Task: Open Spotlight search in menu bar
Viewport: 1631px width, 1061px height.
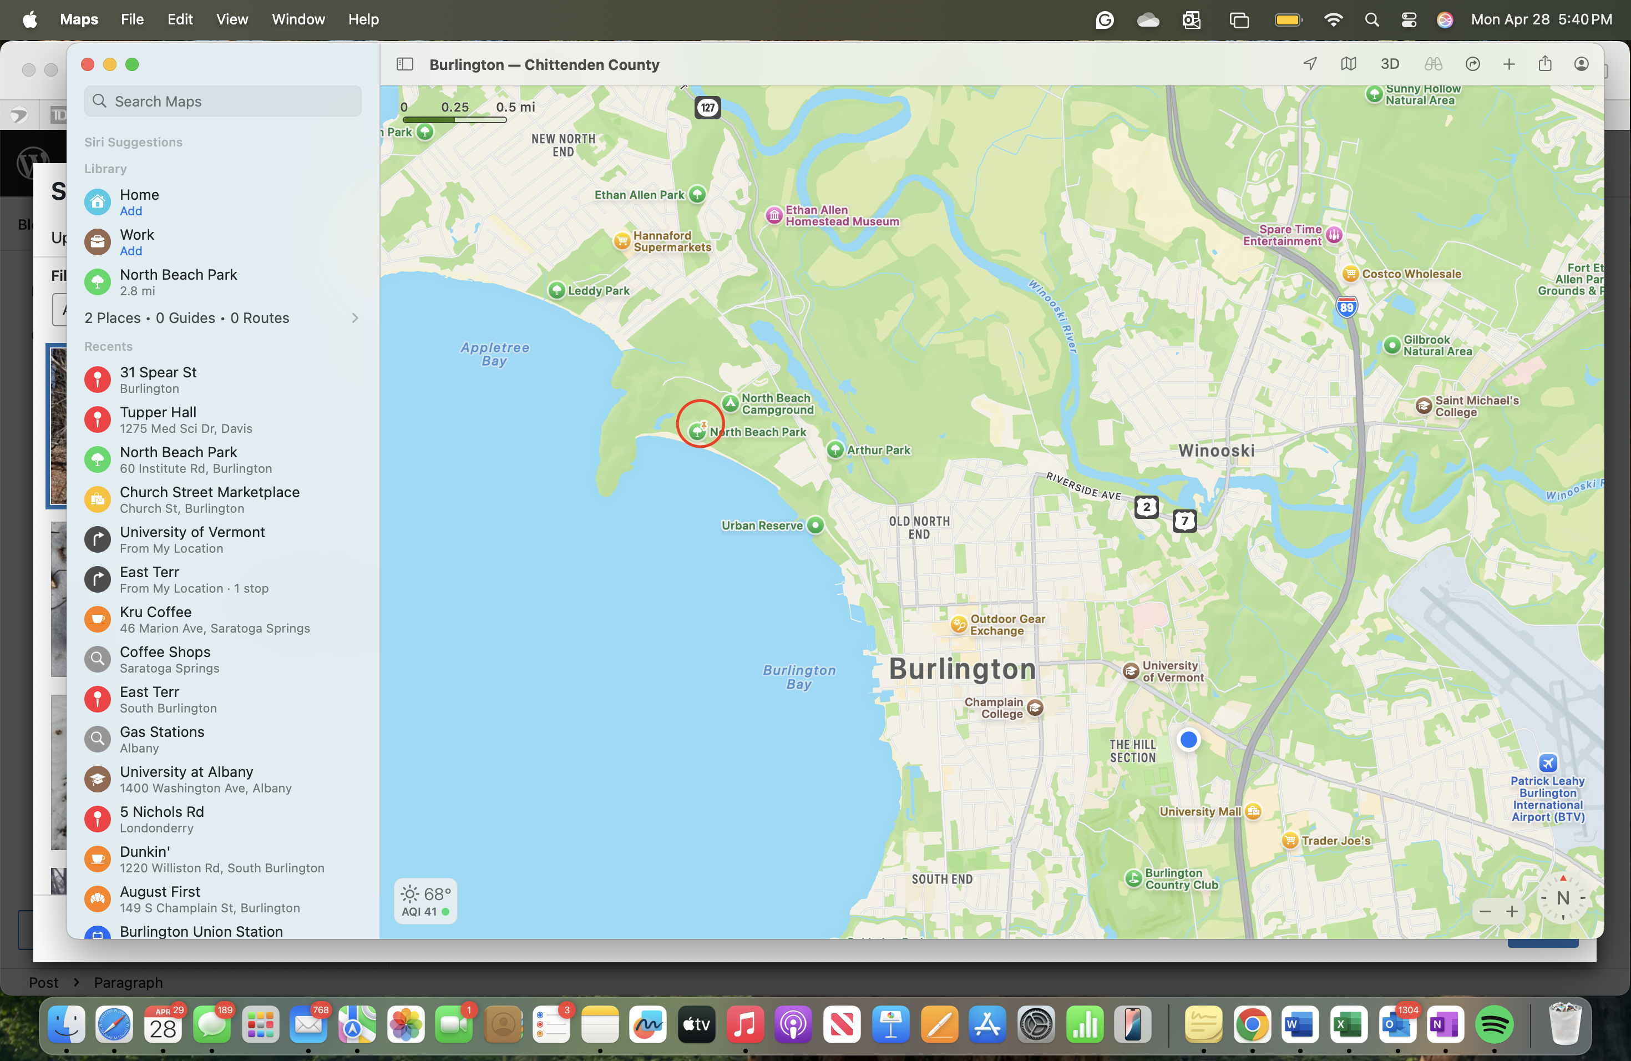Action: point(1371,20)
